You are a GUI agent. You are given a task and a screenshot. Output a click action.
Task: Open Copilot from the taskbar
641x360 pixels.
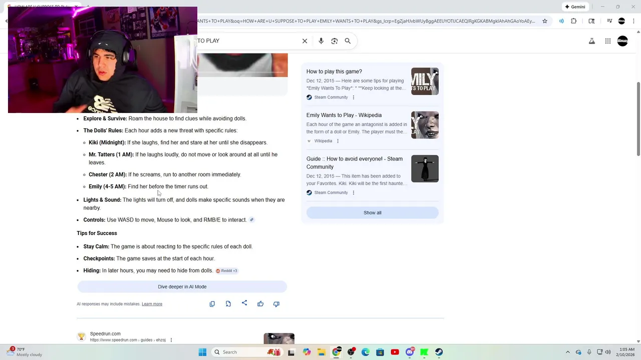(306, 352)
